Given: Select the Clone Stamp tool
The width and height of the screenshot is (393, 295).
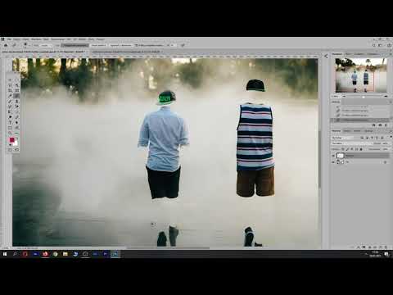Looking at the screenshot, I should [x=16, y=101].
